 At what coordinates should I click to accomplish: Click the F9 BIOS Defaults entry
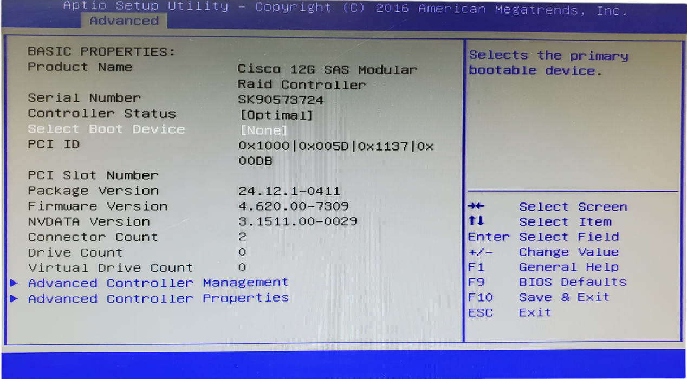tap(547, 282)
